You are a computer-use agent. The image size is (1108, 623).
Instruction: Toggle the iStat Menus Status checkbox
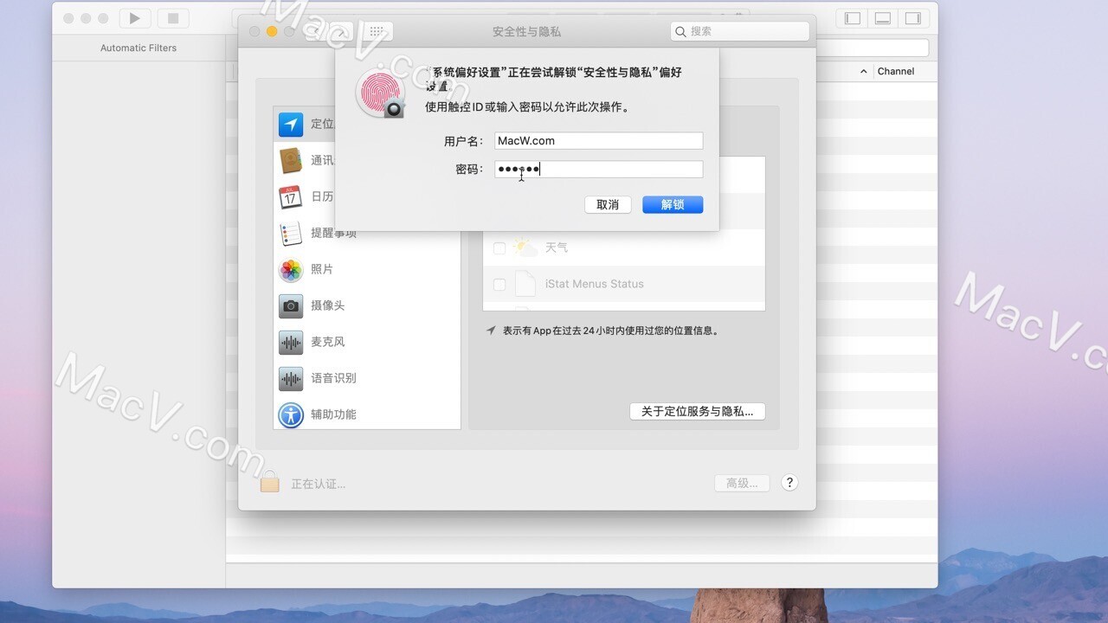pyautogui.click(x=499, y=285)
